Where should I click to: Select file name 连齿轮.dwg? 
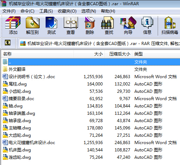click(20, 157)
